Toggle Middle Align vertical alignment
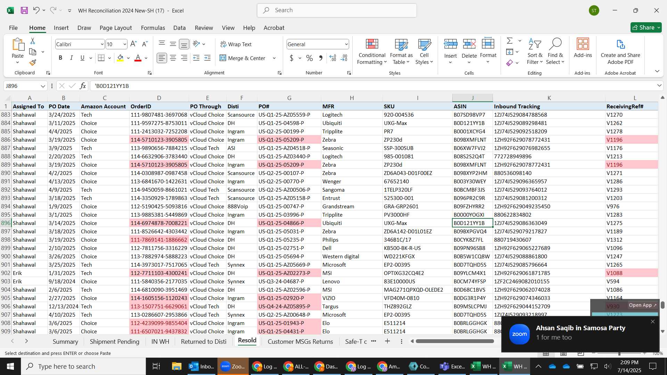 click(173, 44)
